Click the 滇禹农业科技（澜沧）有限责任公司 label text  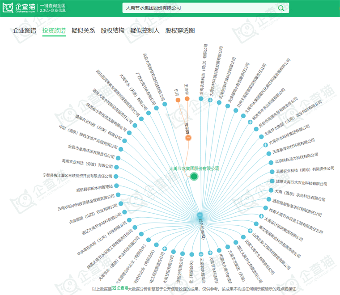point(305,169)
